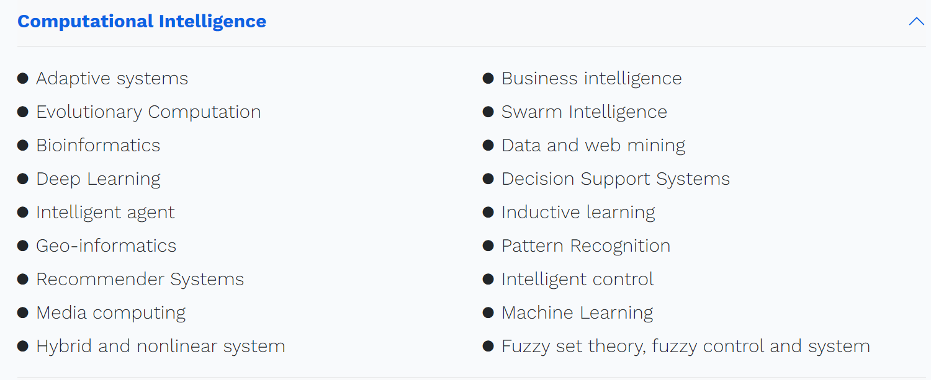Select the Media computing item
Screen dimensions: 931x380
pos(111,313)
